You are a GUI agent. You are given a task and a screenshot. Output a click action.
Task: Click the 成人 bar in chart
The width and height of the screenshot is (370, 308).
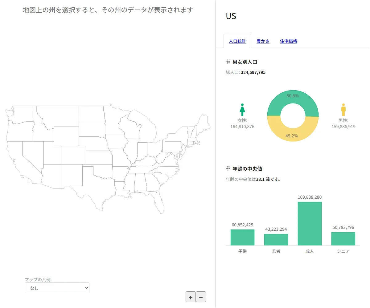tap(310, 224)
